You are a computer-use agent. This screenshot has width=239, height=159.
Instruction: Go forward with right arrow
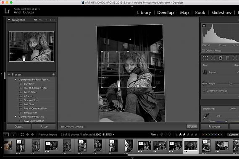click(32, 135)
